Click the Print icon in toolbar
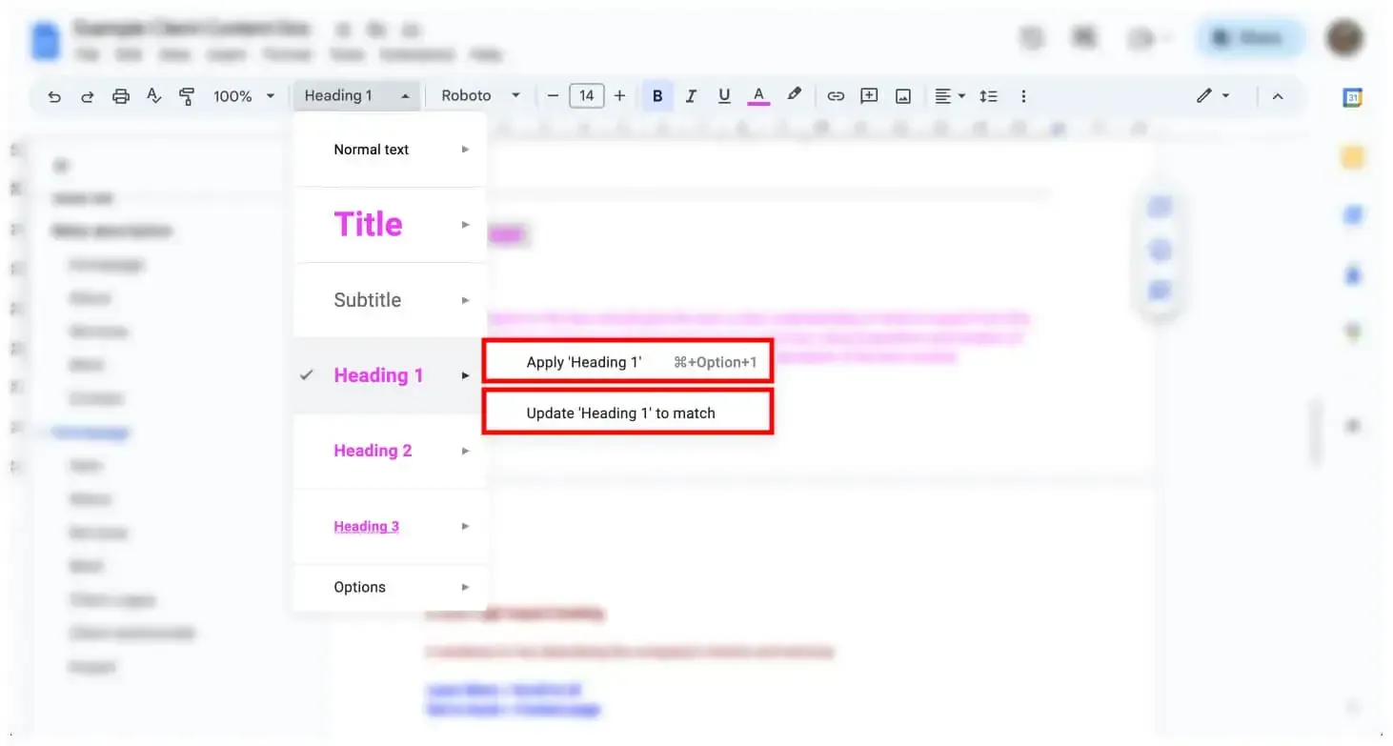The height and width of the screenshot is (746, 1393). tap(120, 96)
